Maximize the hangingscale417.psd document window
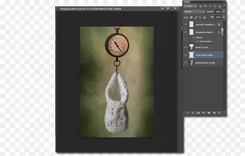This screenshot has height=156, width=245. point(168,8)
